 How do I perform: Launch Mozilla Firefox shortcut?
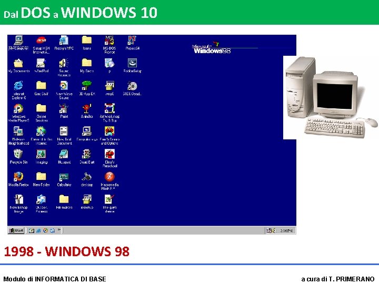coord(18,179)
